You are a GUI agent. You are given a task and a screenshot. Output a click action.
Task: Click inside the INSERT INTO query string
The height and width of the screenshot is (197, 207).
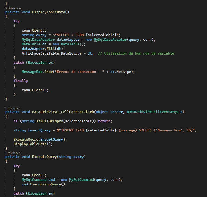click(127, 130)
